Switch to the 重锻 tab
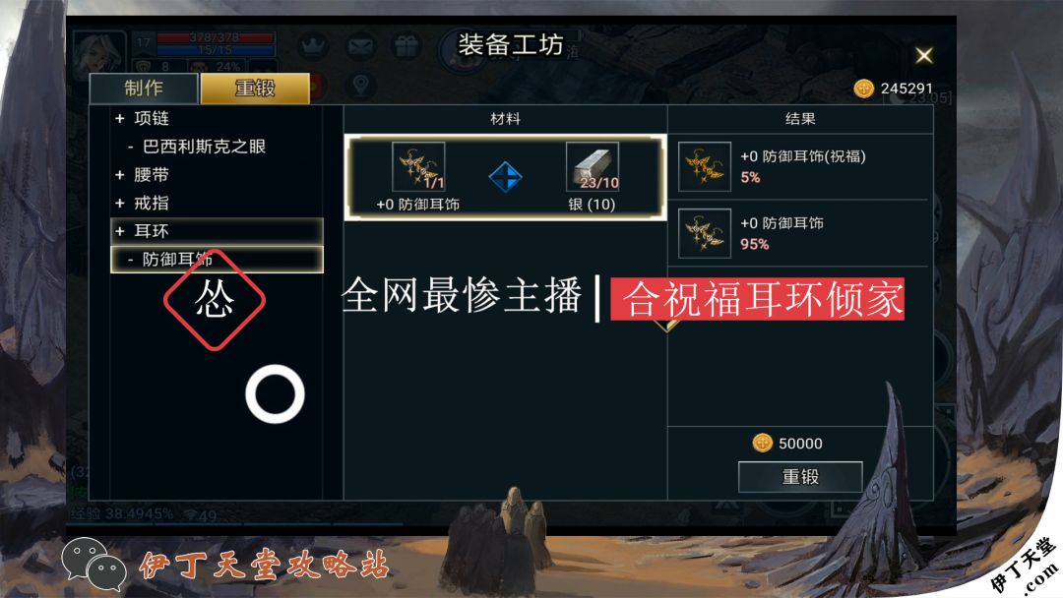Image resolution: width=1063 pixels, height=598 pixels. (x=255, y=89)
